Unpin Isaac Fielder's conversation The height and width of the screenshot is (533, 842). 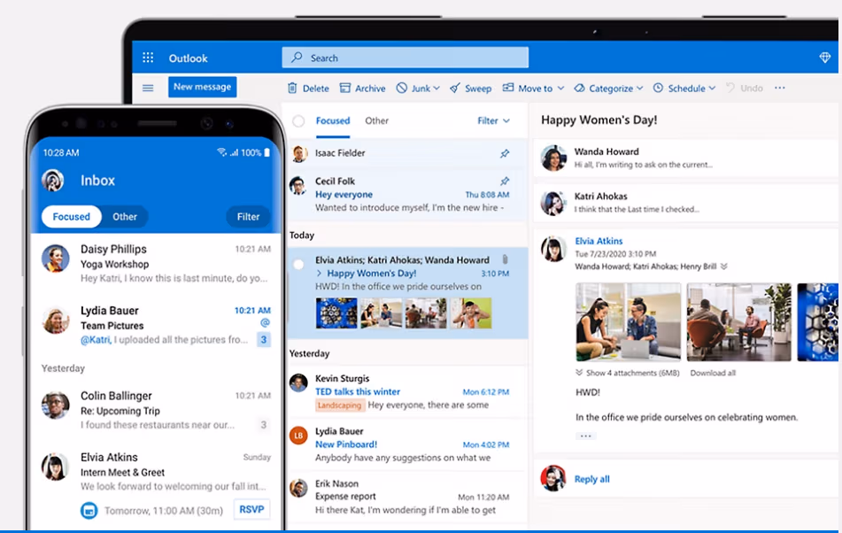click(506, 152)
